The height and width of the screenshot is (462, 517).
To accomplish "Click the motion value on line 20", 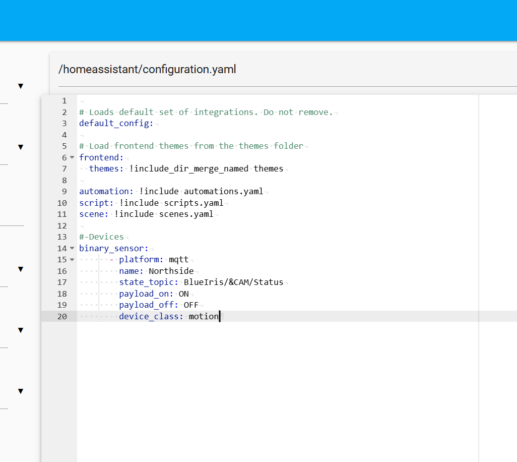I will (204, 316).
